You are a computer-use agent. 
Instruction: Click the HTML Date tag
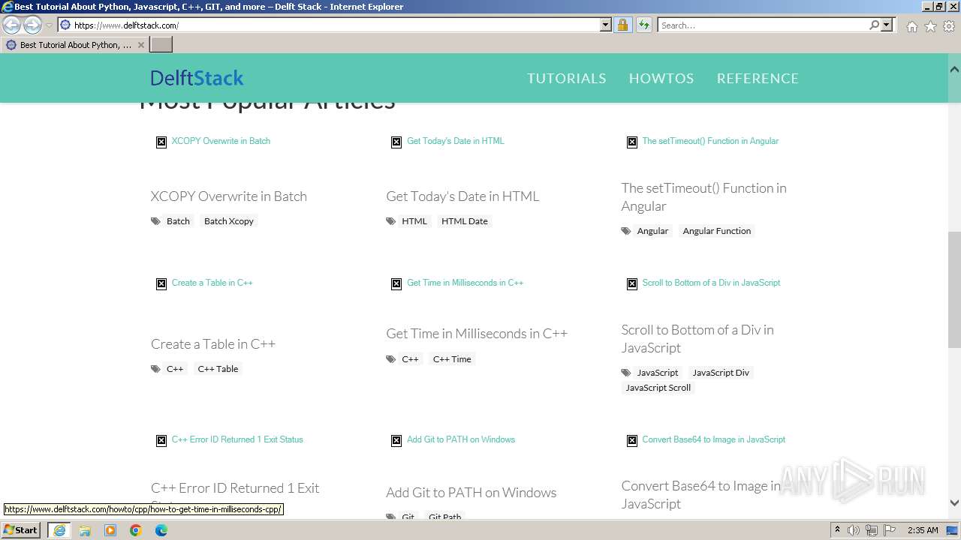click(465, 221)
